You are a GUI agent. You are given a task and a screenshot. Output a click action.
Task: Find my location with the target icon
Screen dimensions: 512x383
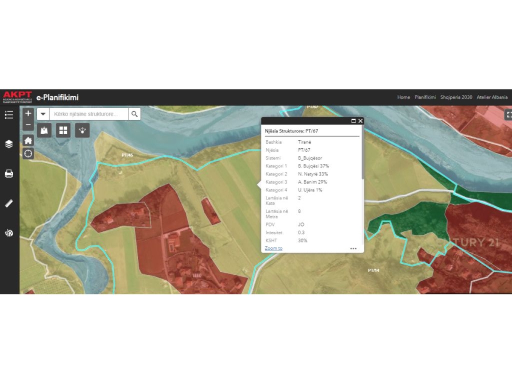click(28, 153)
